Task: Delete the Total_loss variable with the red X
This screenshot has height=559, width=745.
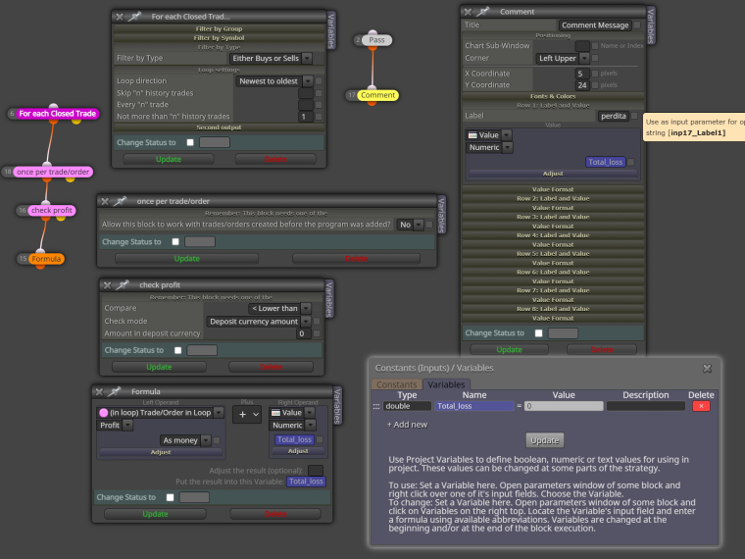Action: [701, 406]
